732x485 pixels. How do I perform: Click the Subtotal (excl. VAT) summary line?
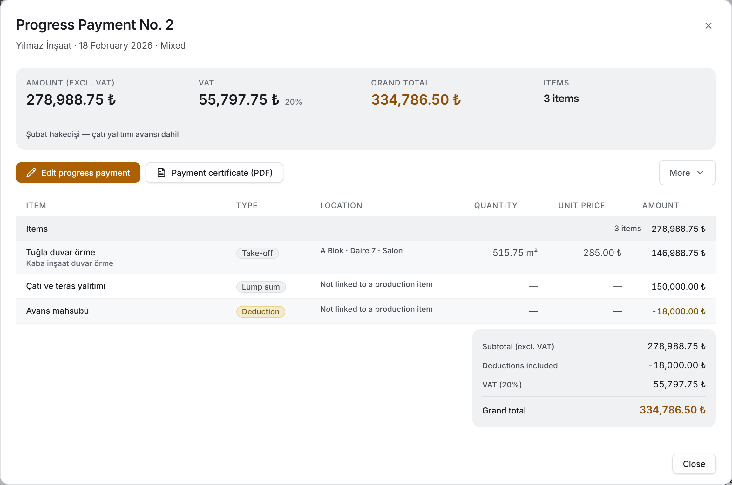[594, 346]
